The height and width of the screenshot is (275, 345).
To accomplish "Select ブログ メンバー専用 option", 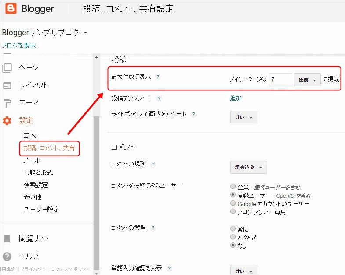I will click(233, 211).
